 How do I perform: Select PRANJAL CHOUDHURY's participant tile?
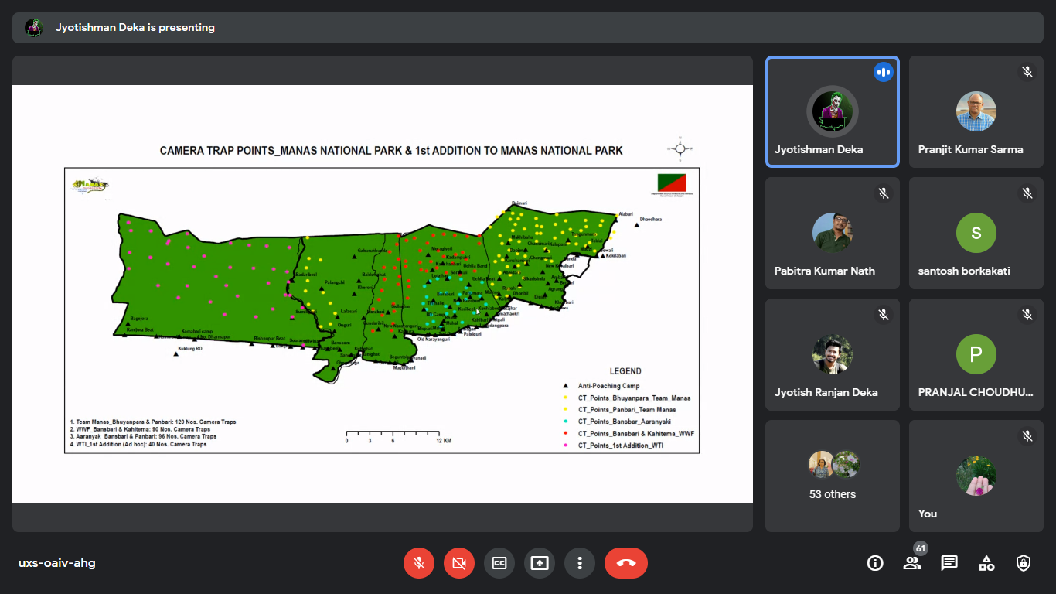(976, 354)
